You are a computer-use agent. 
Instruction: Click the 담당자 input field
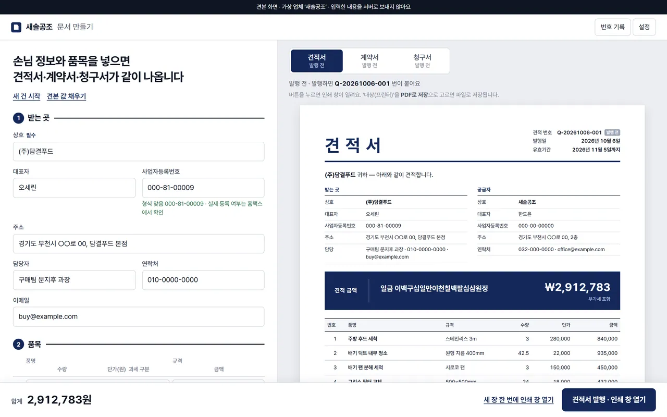pyautogui.click(x=74, y=280)
